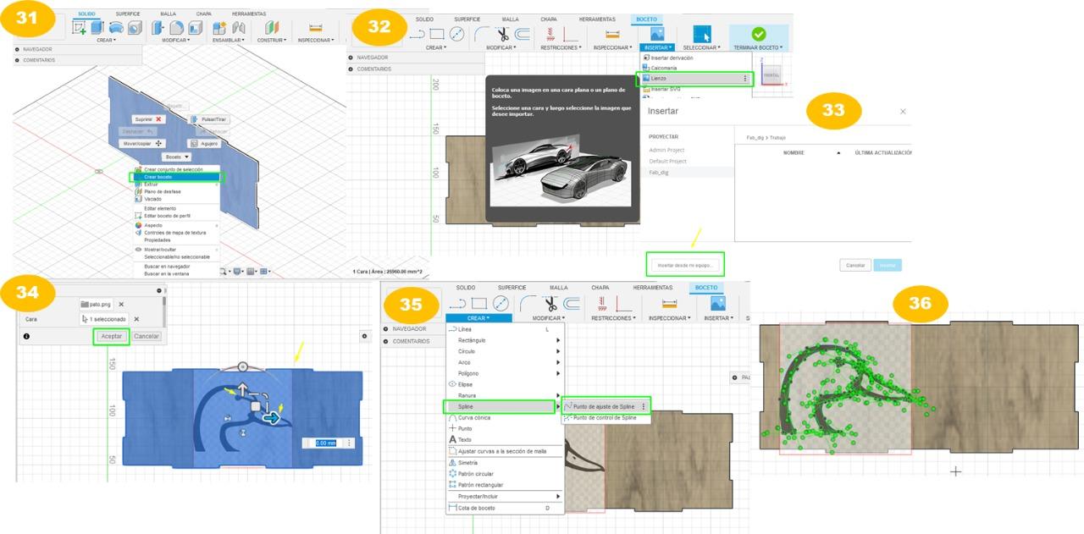
Task: Choose Punto de ajuste de Spline
Action: pos(606,407)
